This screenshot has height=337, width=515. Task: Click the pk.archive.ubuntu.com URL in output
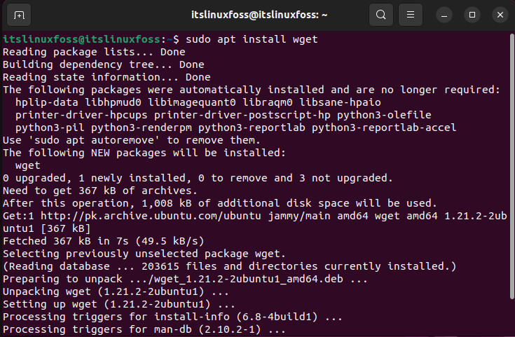[x=151, y=216]
